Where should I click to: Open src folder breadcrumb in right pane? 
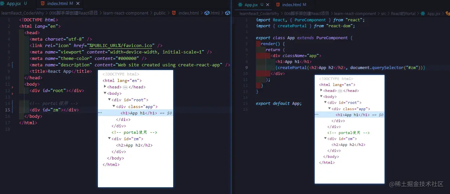[x=384, y=14]
